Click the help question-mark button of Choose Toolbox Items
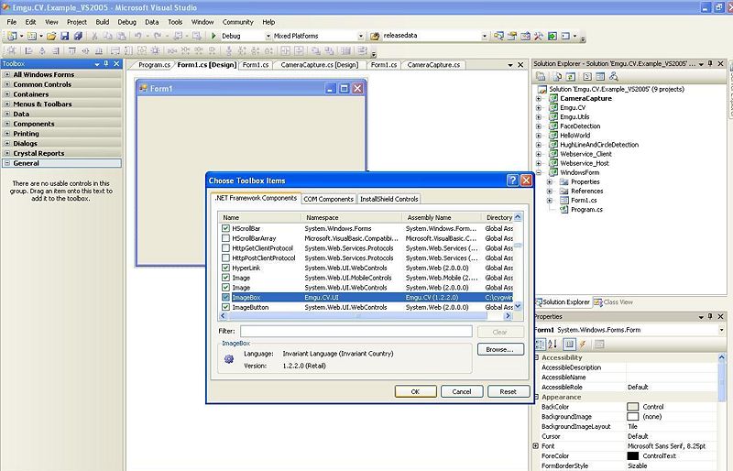This screenshot has height=471, width=733. click(512, 181)
